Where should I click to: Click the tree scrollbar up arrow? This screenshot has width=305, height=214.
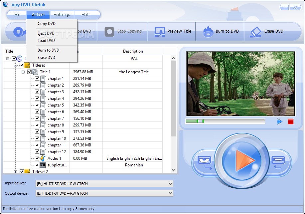click(x=173, y=58)
